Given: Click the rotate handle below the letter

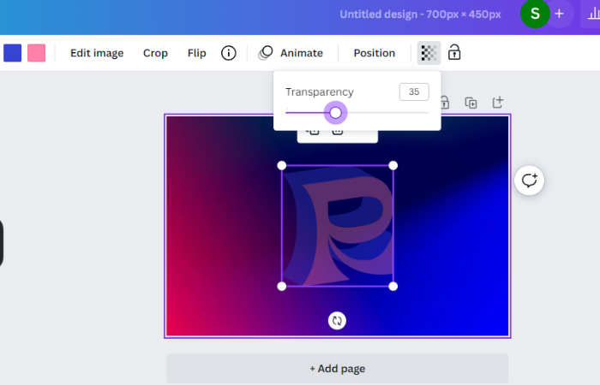Looking at the screenshot, I should click(x=337, y=321).
